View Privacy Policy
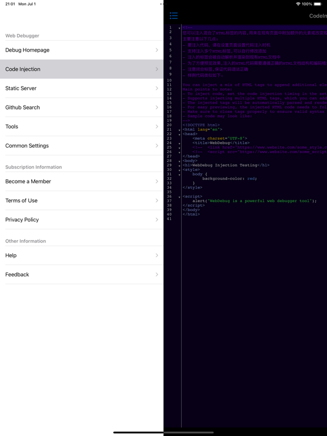The width and height of the screenshot is (327, 436). [x=82, y=220]
